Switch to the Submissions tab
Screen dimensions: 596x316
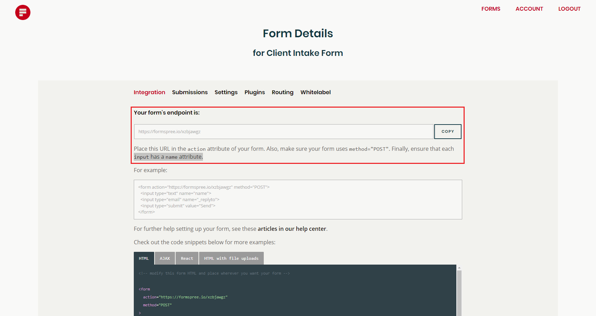[189, 92]
